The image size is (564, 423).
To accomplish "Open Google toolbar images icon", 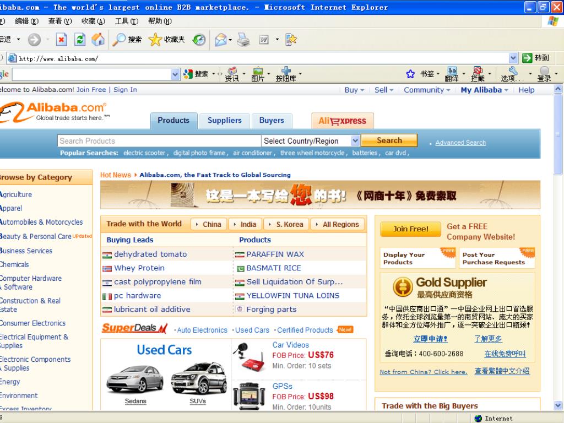I will click(x=258, y=74).
